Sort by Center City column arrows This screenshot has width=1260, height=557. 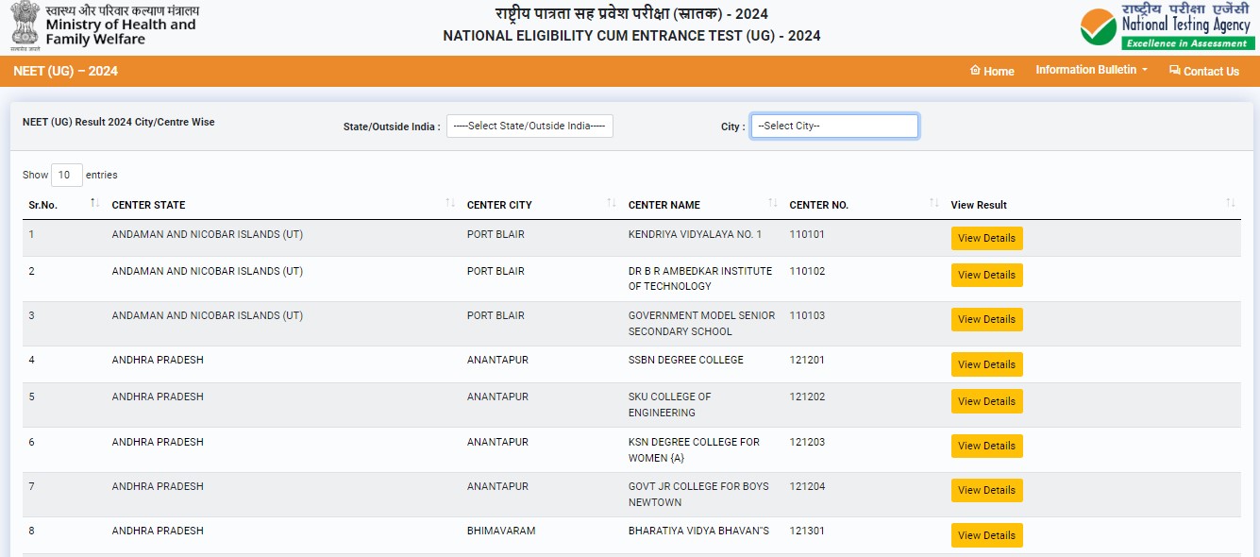click(612, 204)
